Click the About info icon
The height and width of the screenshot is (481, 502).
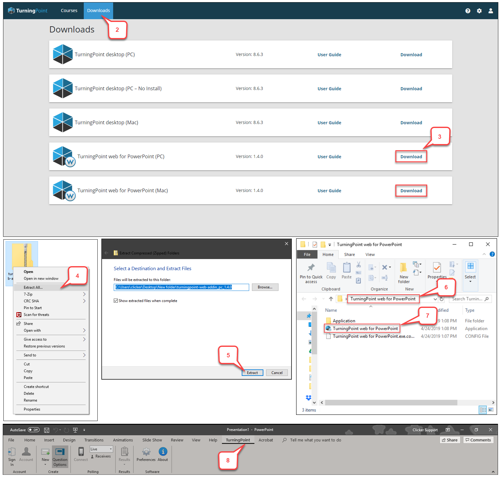tap(163, 452)
